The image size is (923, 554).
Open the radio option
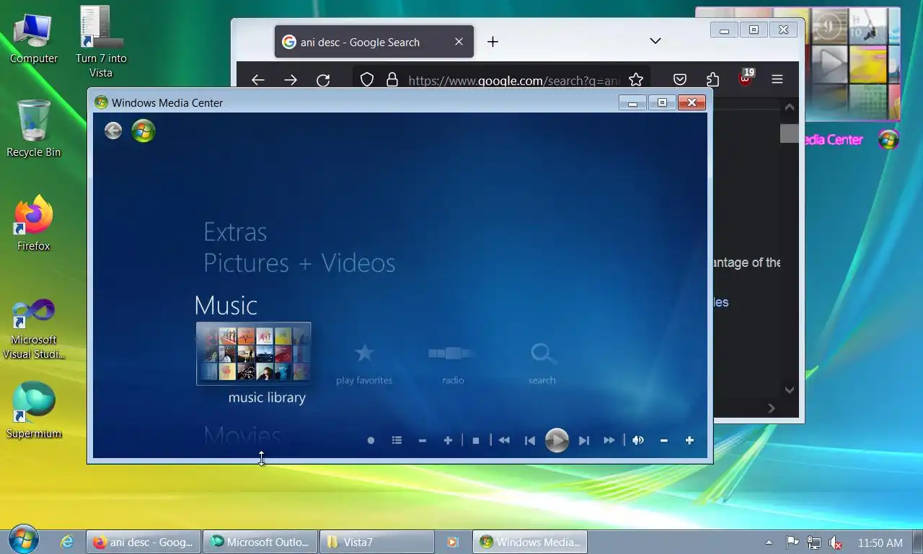pyautogui.click(x=453, y=353)
